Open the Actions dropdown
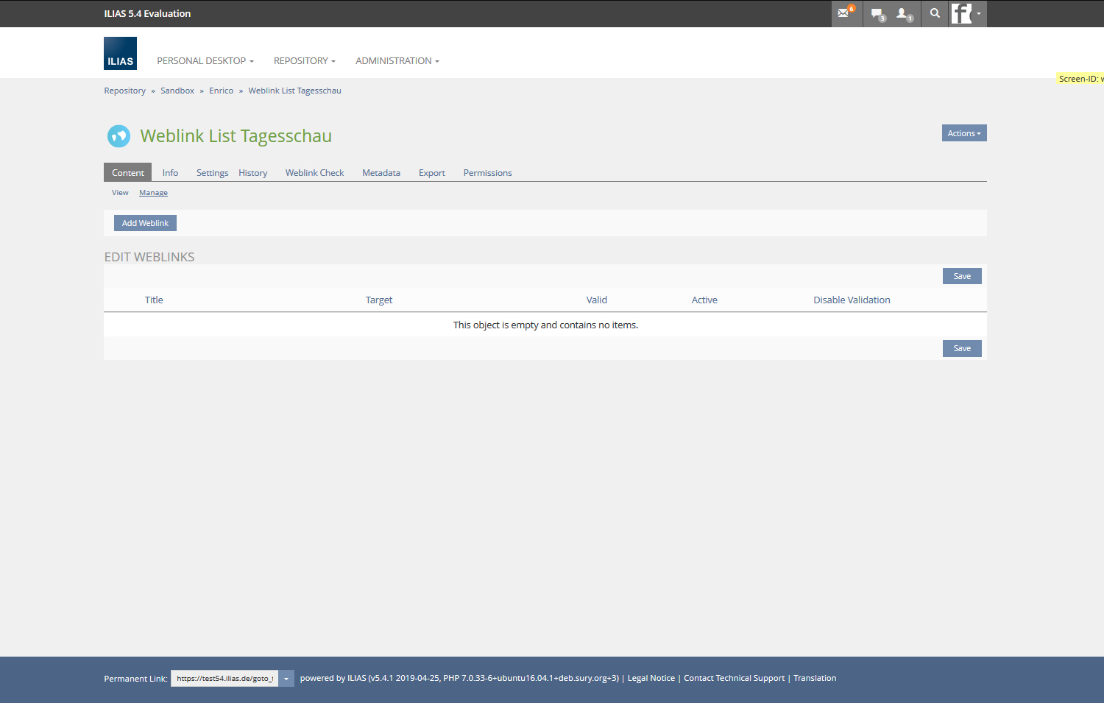The width and height of the screenshot is (1104, 703). pos(964,133)
